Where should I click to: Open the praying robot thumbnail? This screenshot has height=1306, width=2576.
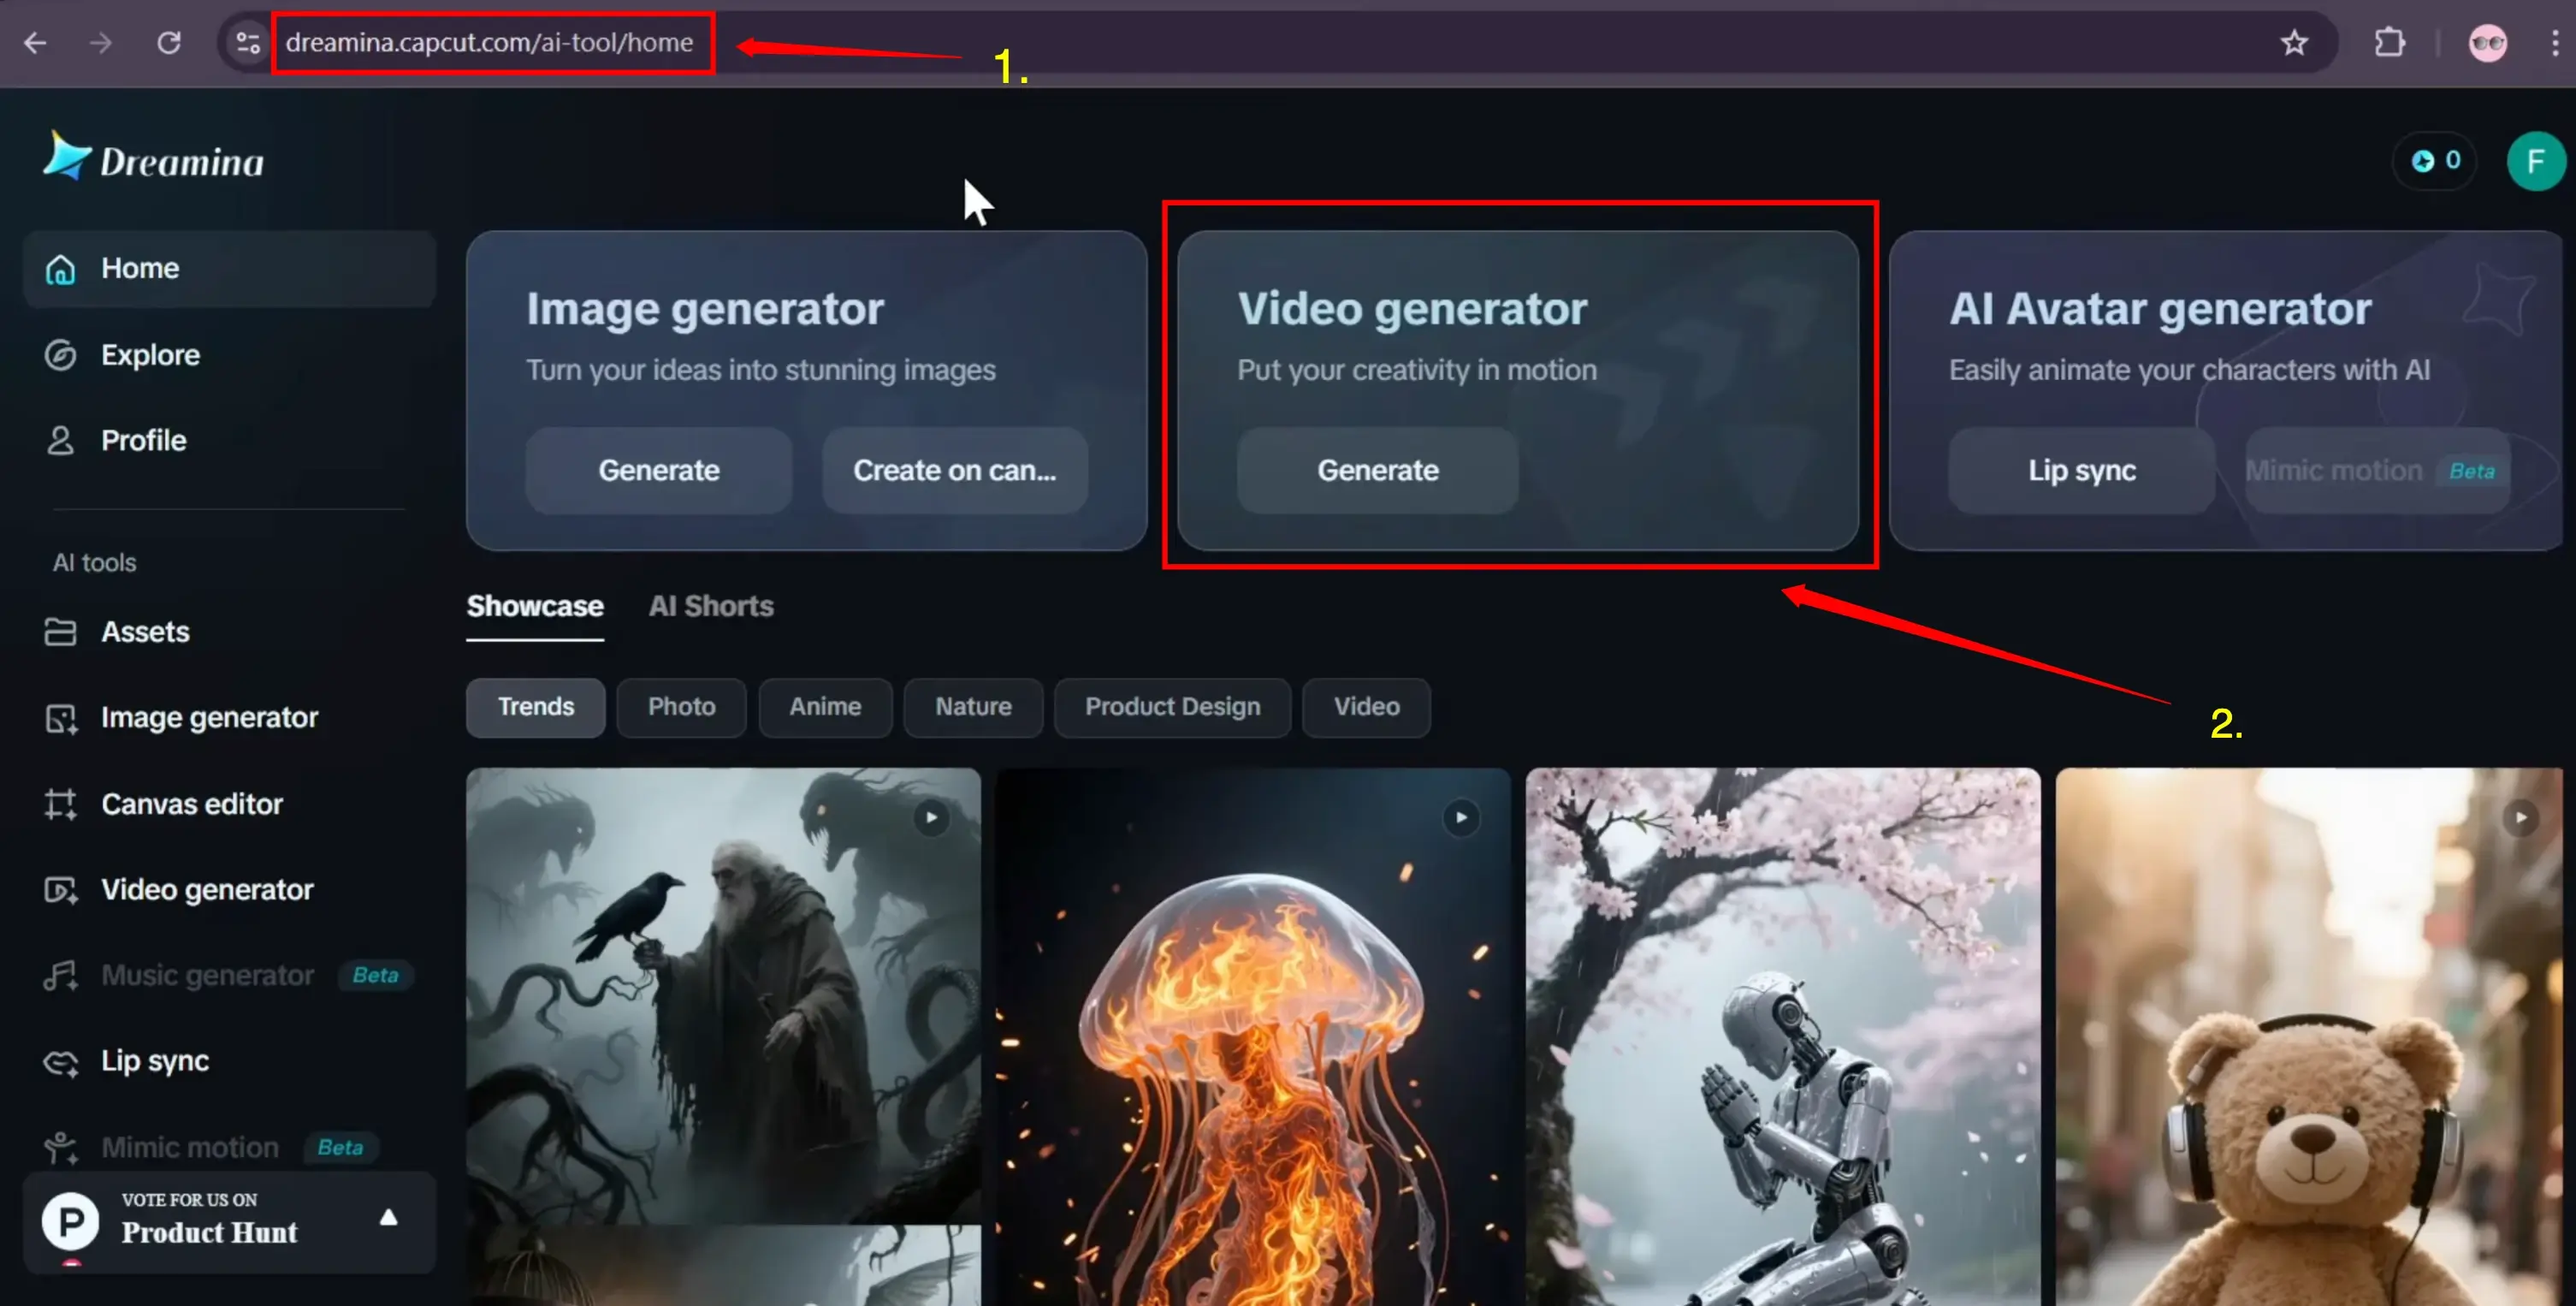[1783, 1037]
